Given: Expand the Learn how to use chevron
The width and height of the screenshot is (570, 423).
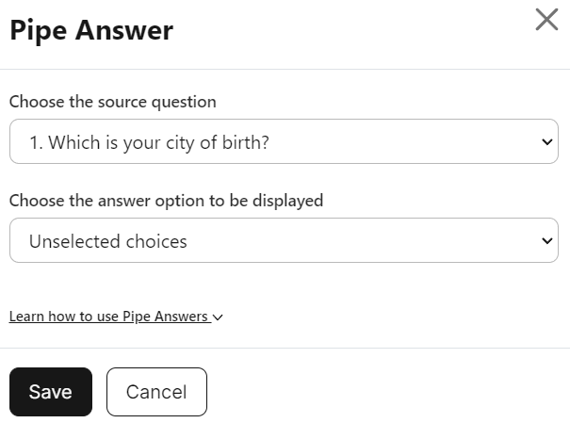Looking at the screenshot, I should click(x=219, y=317).
